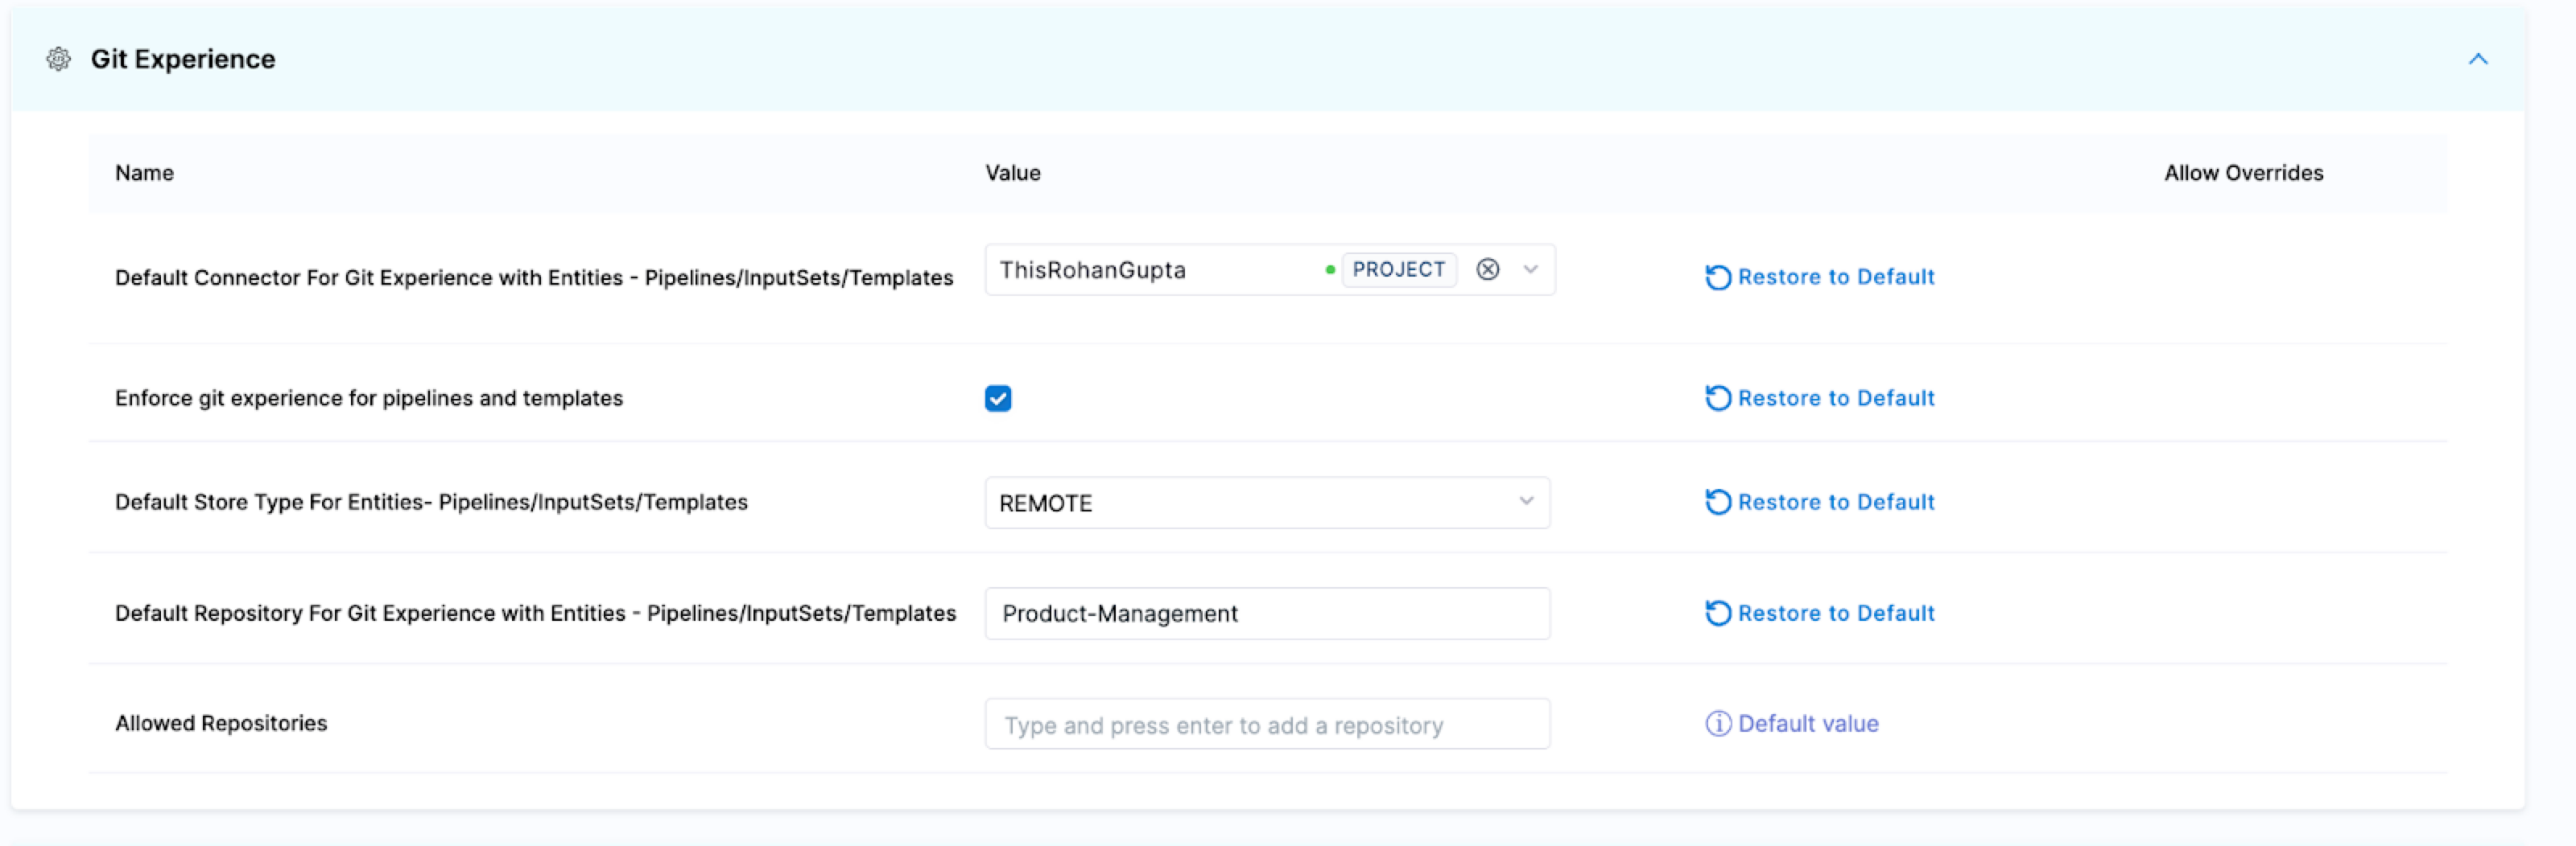Click the info icon beside Default value
The height and width of the screenshot is (846, 2576).
click(1717, 724)
